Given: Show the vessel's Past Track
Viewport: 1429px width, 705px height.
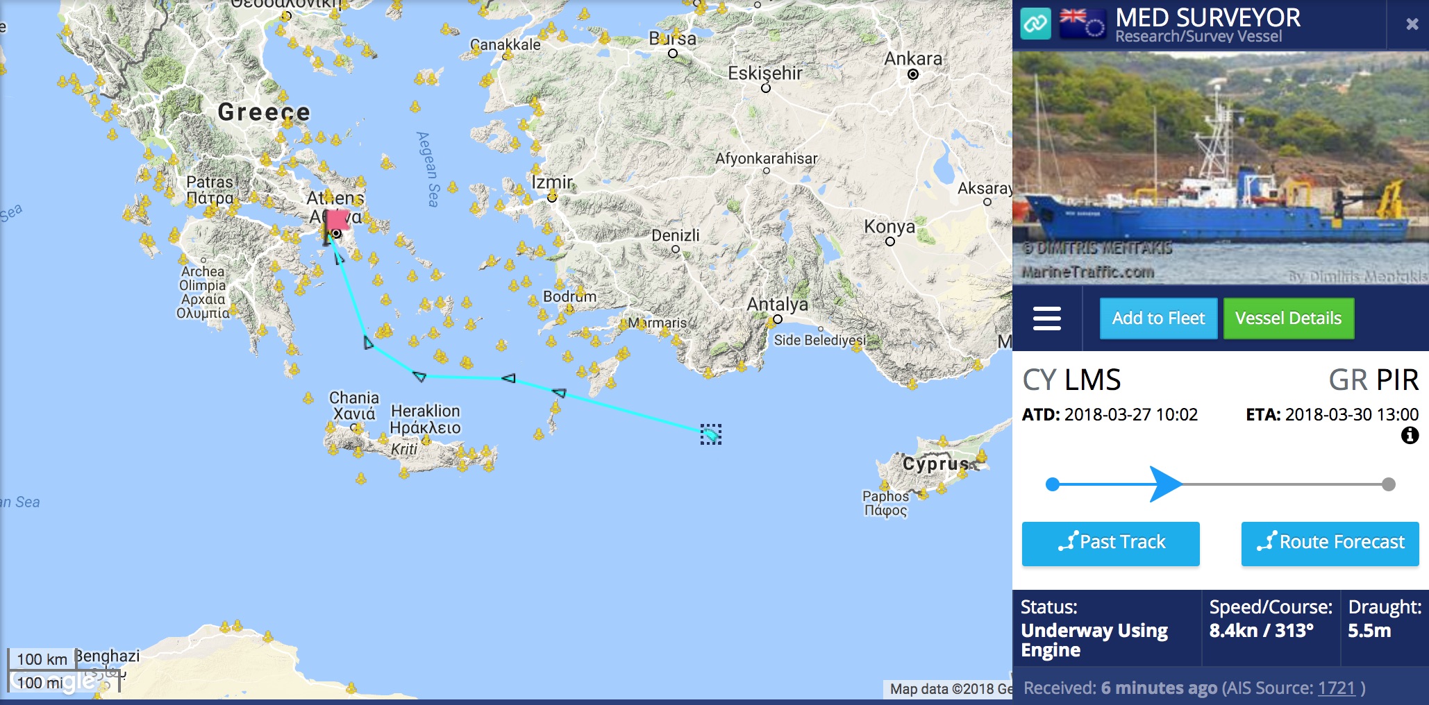Looking at the screenshot, I should tap(1110, 543).
